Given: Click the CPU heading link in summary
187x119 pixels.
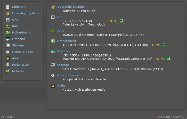Looking at the screenshot, I should click(60, 17).
